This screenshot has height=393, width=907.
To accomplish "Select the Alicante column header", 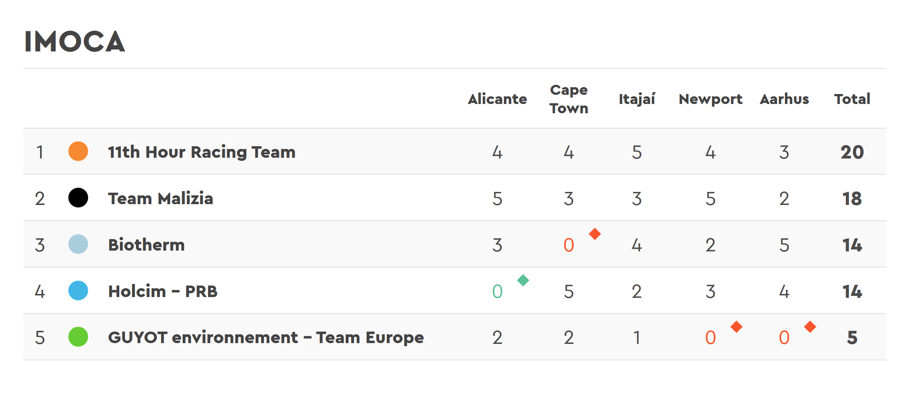I will 497,99.
